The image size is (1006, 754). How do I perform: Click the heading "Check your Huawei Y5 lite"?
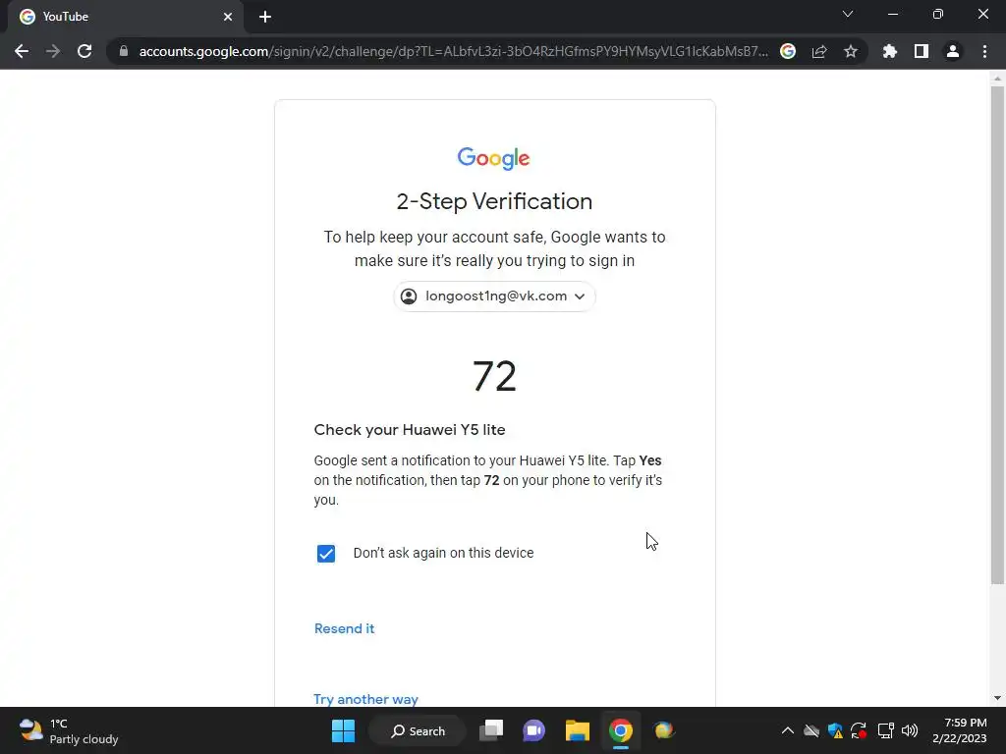(410, 430)
